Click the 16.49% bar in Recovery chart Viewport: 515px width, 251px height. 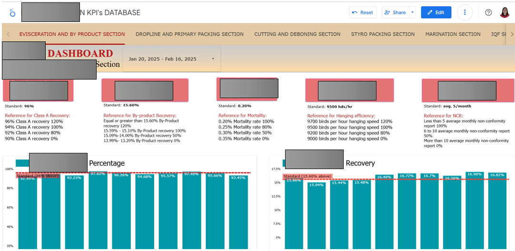[x=384, y=212]
